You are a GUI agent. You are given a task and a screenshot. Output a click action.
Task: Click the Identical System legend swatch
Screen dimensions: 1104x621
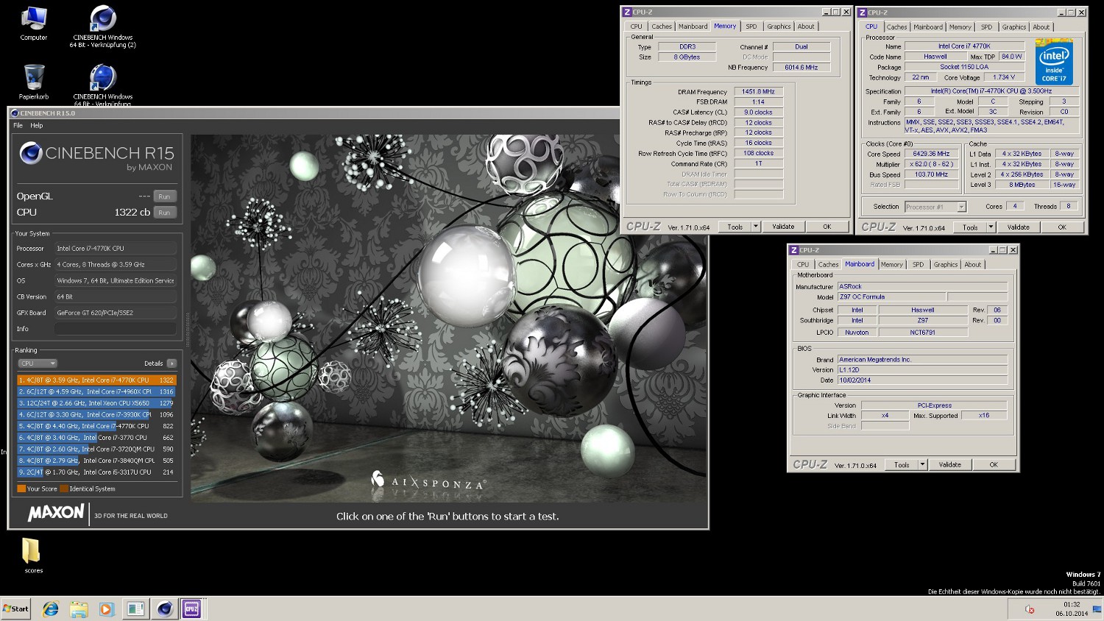[63, 489]
